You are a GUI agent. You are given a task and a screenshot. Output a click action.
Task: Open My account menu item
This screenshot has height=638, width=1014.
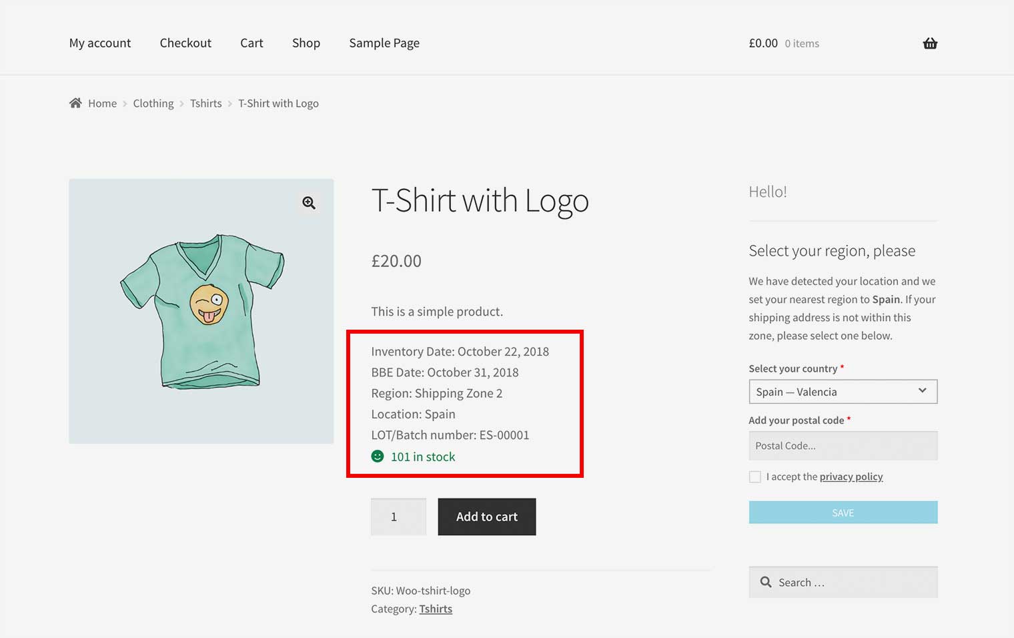(x=100, y=43)
